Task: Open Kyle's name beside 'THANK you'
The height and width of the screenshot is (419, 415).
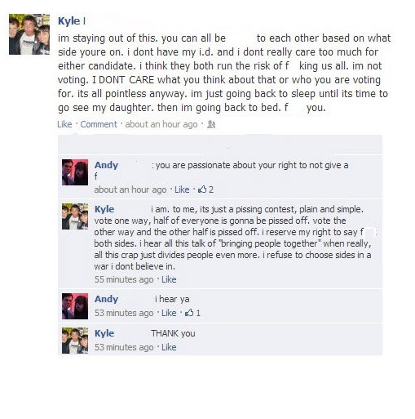Action: tap(104, 333)
